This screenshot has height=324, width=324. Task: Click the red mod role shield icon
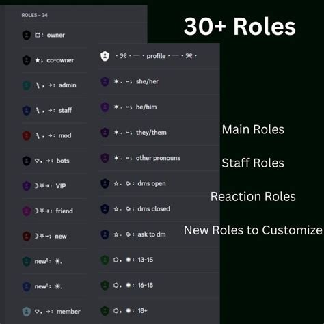click(x=27, y=135)
